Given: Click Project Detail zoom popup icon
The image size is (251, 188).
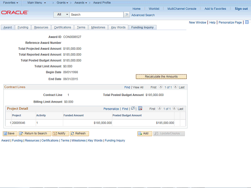Looking at the screenshot, I should tap(133, 108).
